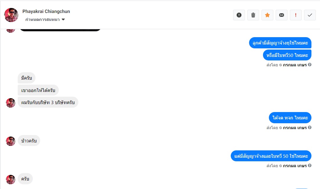Click the envelope mark-unread icon
Image resolution: width=320 pixels, height=189 pixels.
tap(282, 15)
